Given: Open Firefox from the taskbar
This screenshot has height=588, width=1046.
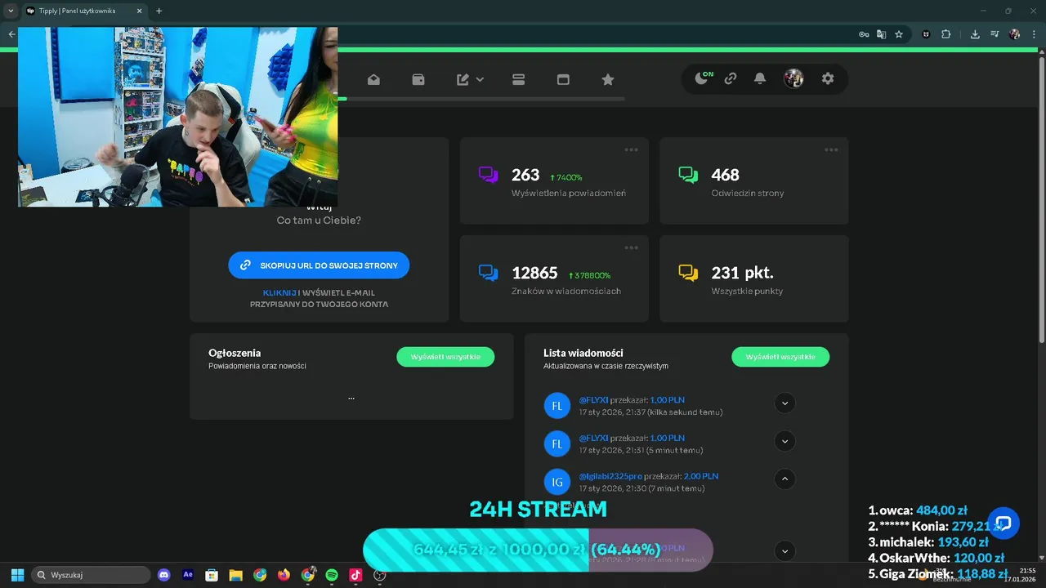Looking at the screenshot, I should pos(284,575).
